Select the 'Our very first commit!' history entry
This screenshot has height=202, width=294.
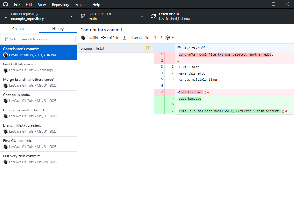tap(39, 159)
